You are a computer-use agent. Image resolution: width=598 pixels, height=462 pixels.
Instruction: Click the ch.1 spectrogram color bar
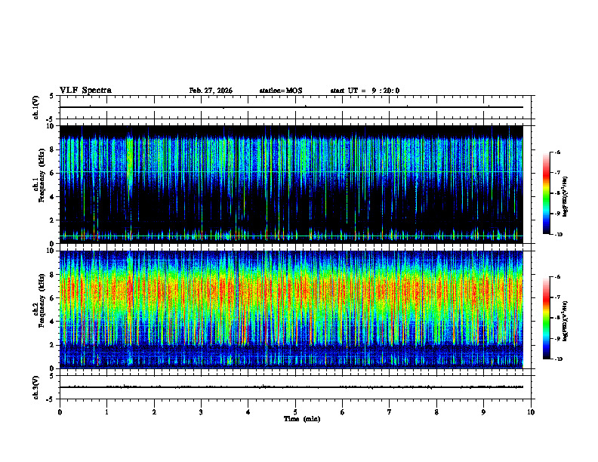[546, 193]
